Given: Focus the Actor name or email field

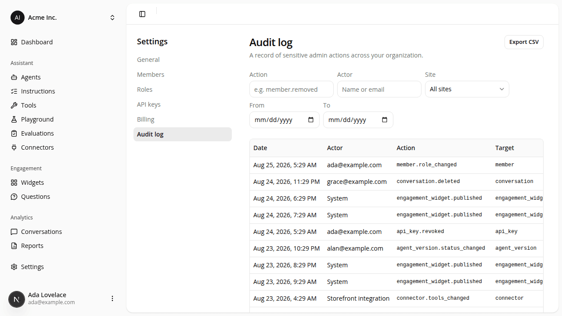Looking at the screenshot, I should tap(379, 89).
